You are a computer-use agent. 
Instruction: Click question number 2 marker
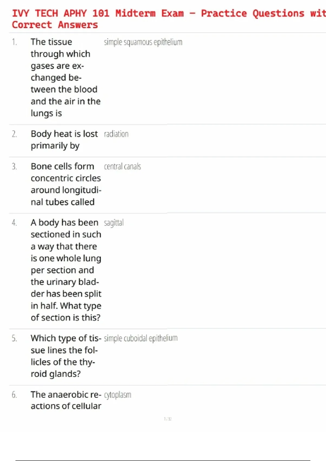(14, 134)
